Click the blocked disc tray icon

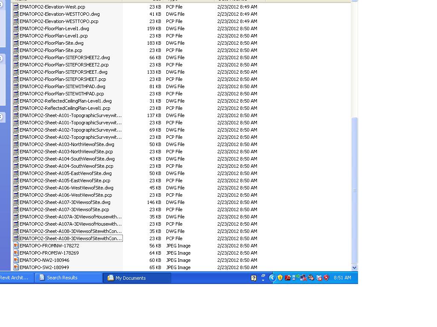click(x=311, y=278)
